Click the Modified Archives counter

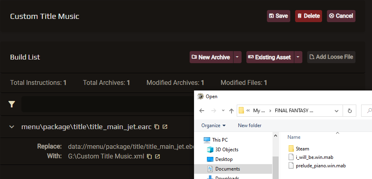[x=175, y=83]
